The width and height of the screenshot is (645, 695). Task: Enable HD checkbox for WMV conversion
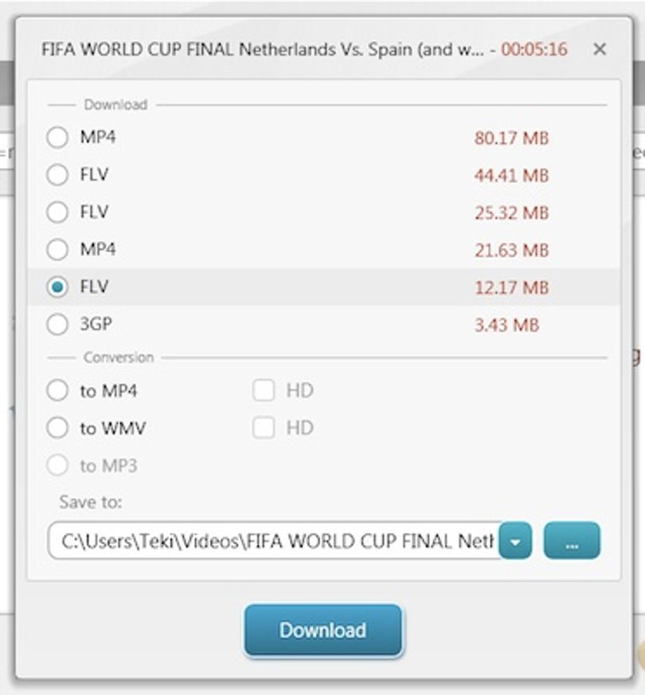264,428
